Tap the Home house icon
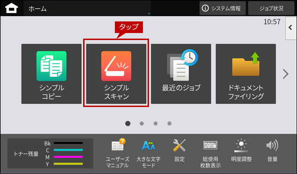 click(x=12, y=8)
